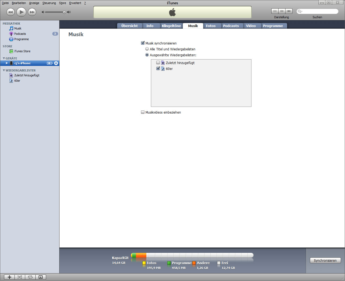The height and width of the screenshot is (281, 345).
Task: Check the Zuletzt hinzugefügt playlist checkbox
Action: [158, 63]
